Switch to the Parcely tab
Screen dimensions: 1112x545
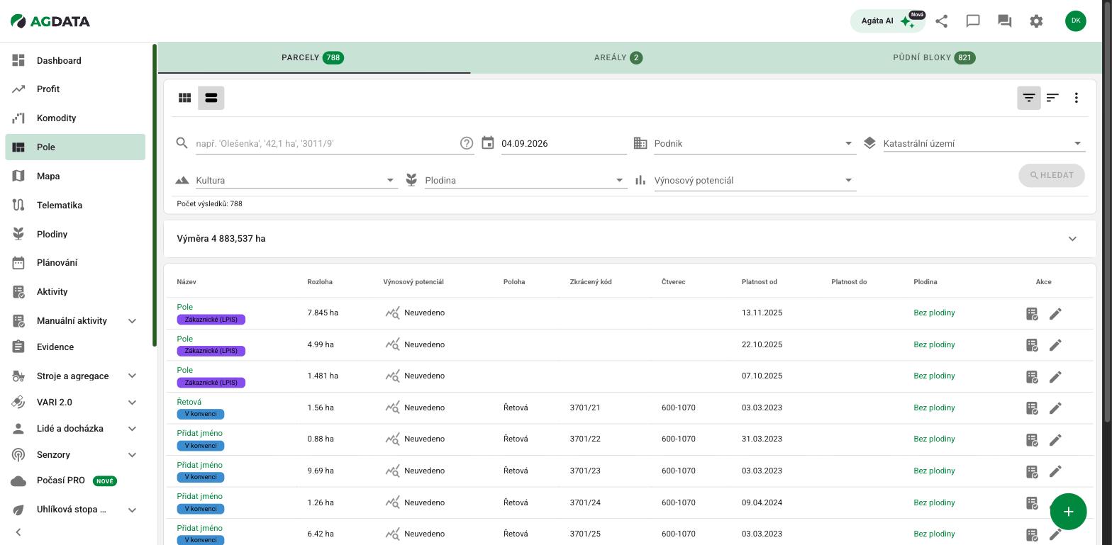pos(313,57)
